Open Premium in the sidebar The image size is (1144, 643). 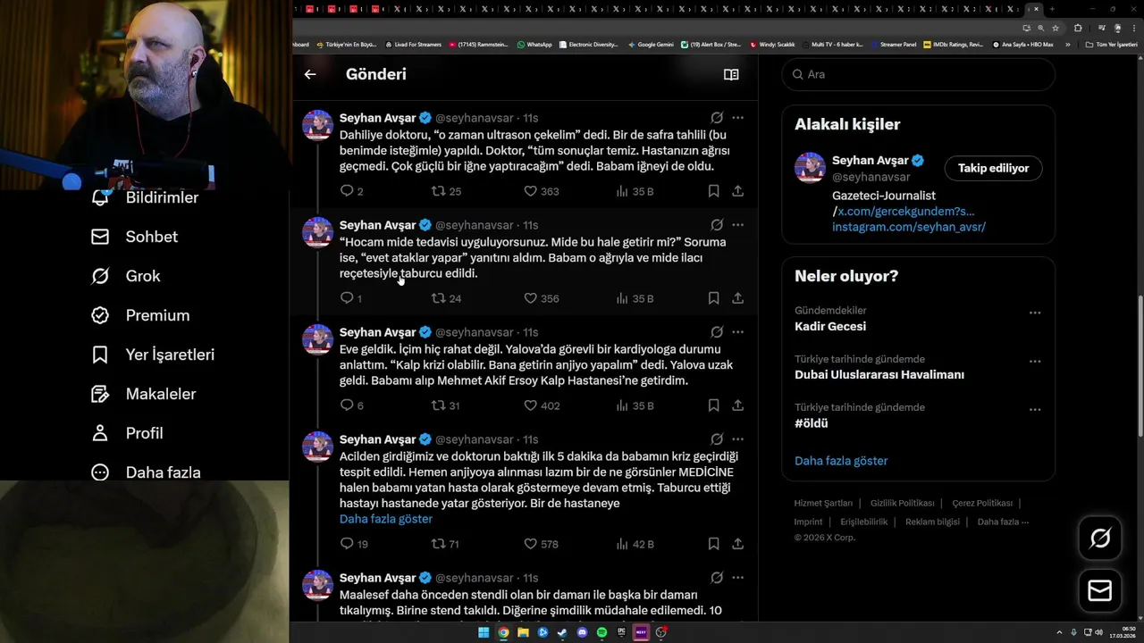[140, 315]
